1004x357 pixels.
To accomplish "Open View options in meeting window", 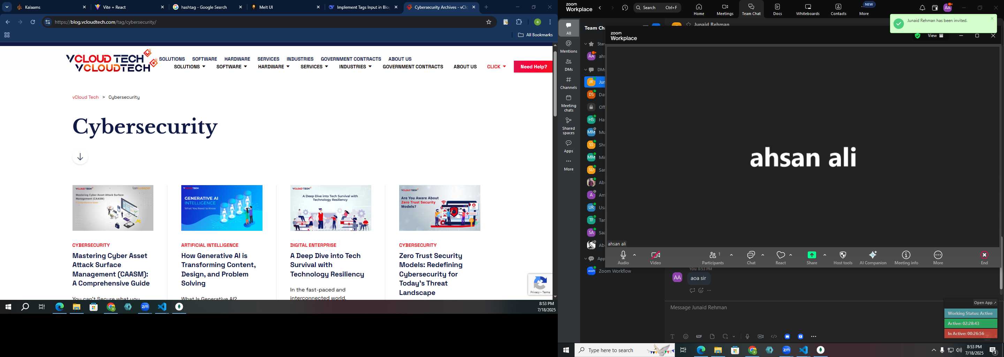I will tap(935, 36).
